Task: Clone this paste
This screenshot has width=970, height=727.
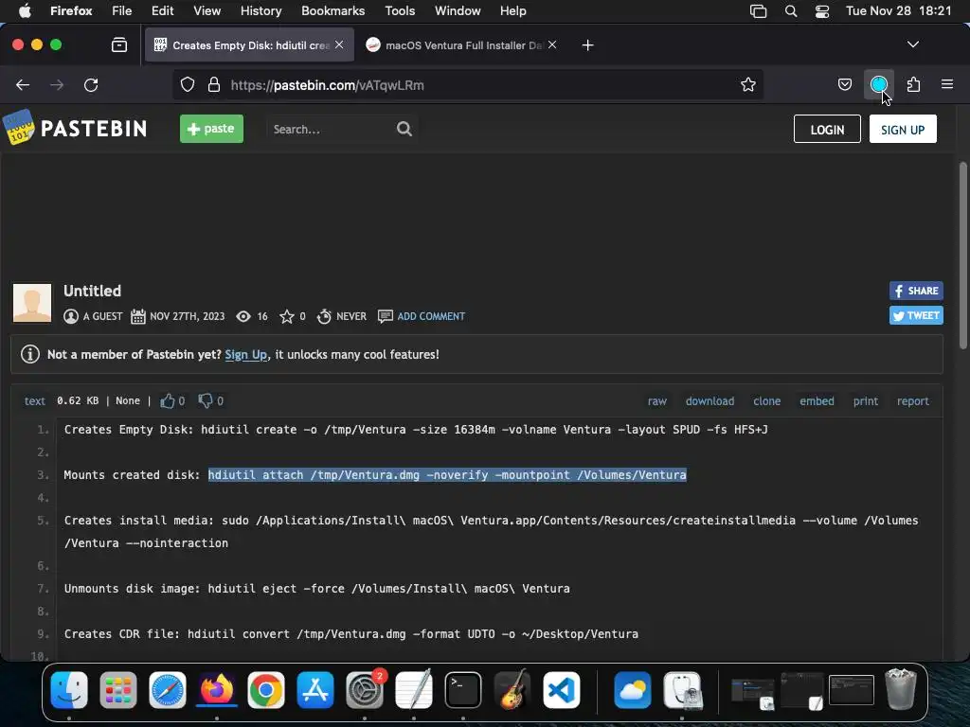Action: tap(766, 401)
